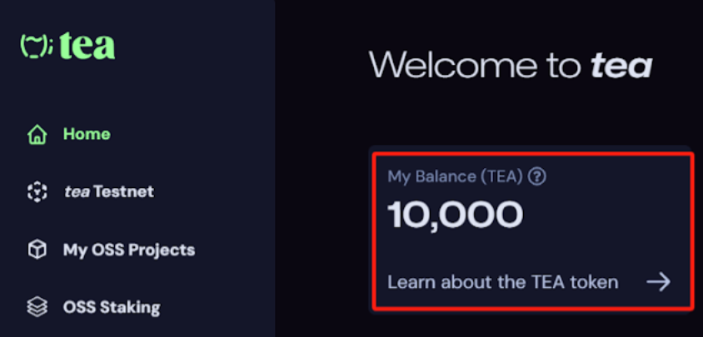Open the tea Testnet menu label
This screenshot has width=703, height=337.
point(109,192)
